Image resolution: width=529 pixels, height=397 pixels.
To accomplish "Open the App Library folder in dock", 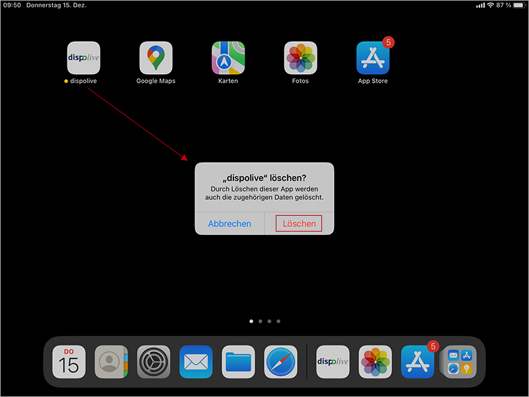I will pos(460,361).
